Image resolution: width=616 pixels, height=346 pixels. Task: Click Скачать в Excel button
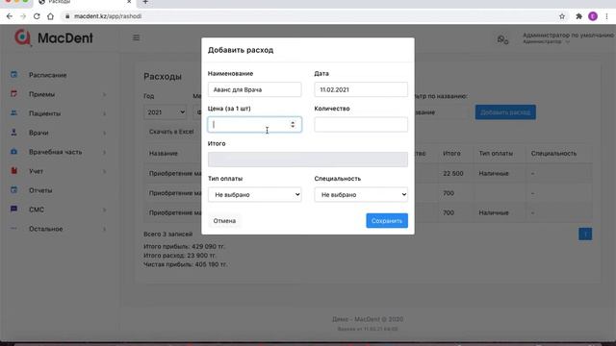click(x=171, y=132)
